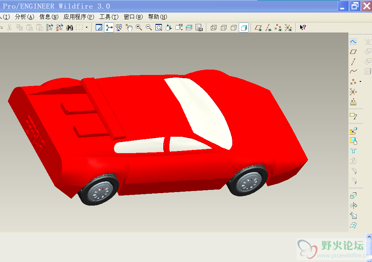The height and width of the screenshot is (262, 372).
Task: Click the scrollbar up arrow at bottom right
Action: pos(369,237)
